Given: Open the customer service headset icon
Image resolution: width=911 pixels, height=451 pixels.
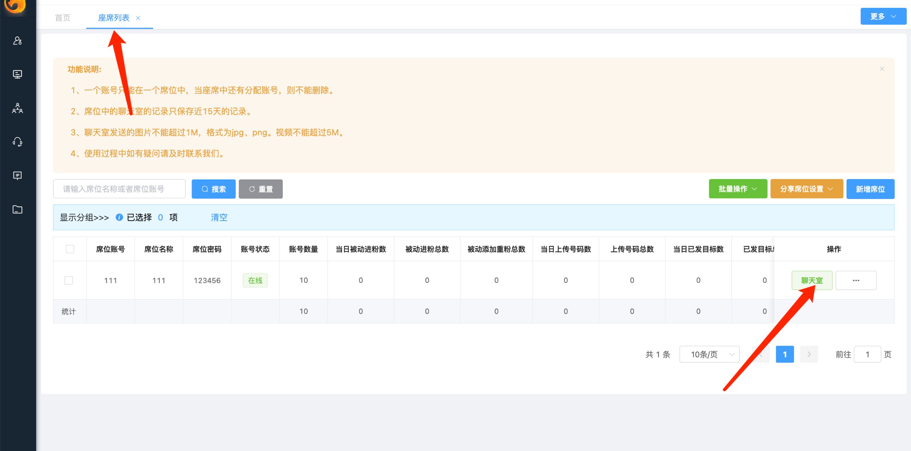Looking at the screenshot, I should click(x=17, y=142).
